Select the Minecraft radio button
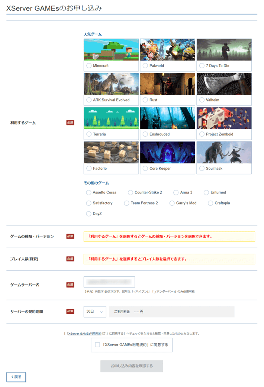 tap(89, 66)
